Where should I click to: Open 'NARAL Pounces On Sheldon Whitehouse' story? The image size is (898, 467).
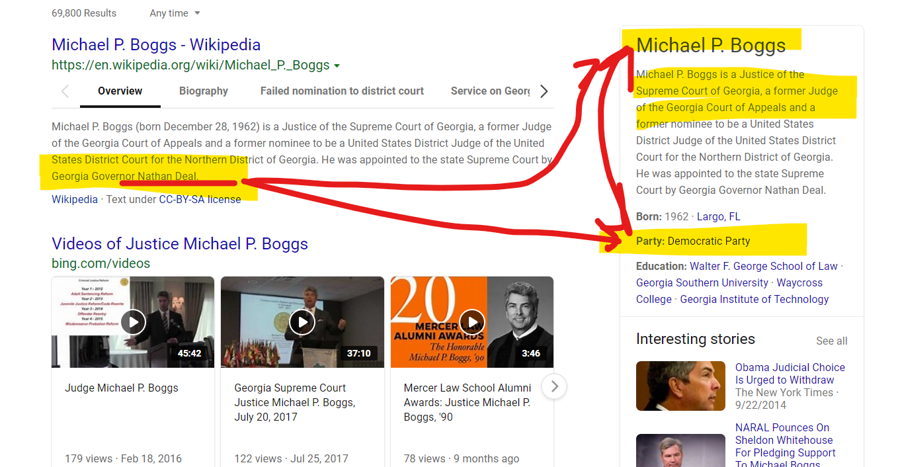tap(784, 446)
